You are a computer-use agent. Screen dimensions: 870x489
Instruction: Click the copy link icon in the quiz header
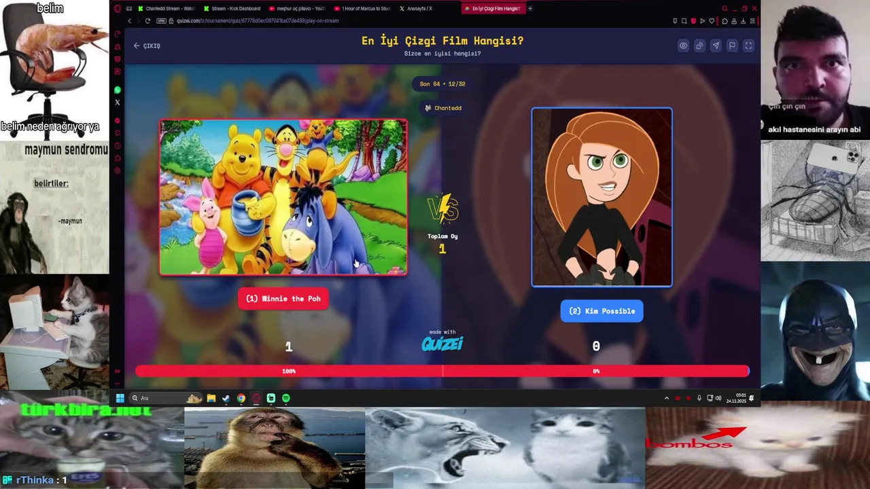point(699,46)
